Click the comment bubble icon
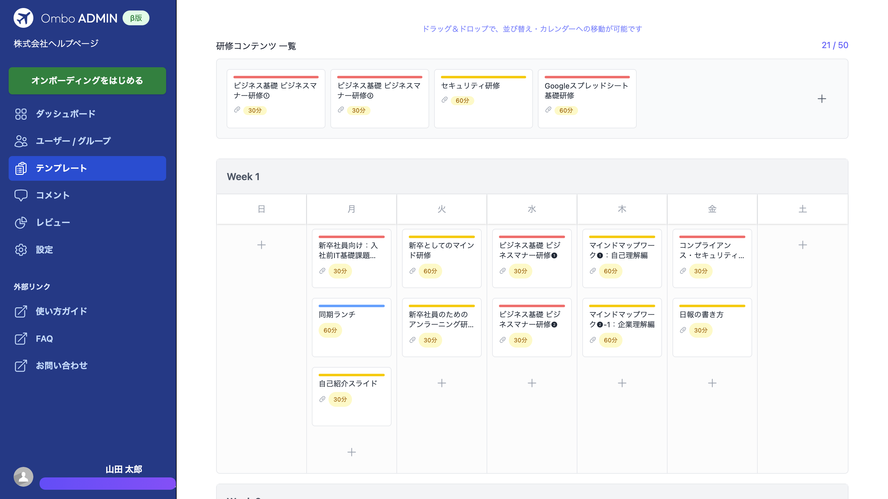This screenshot has height=499, width=888. point(21,195)
